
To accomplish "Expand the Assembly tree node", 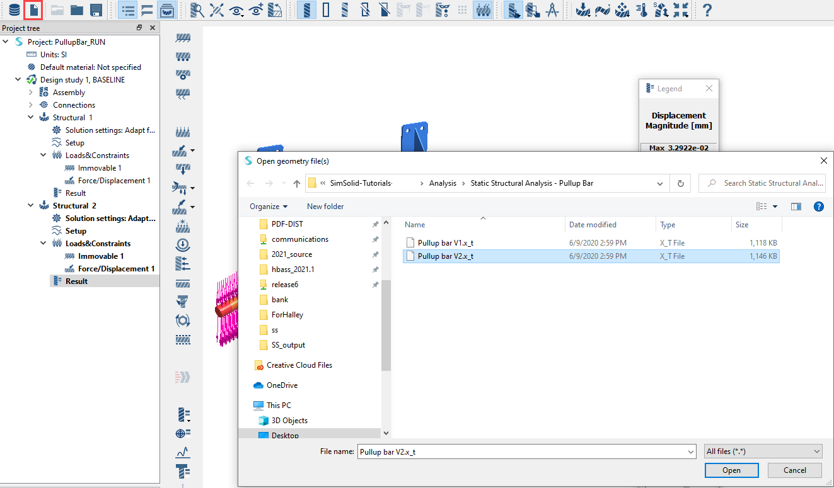I will click(31, 93).
